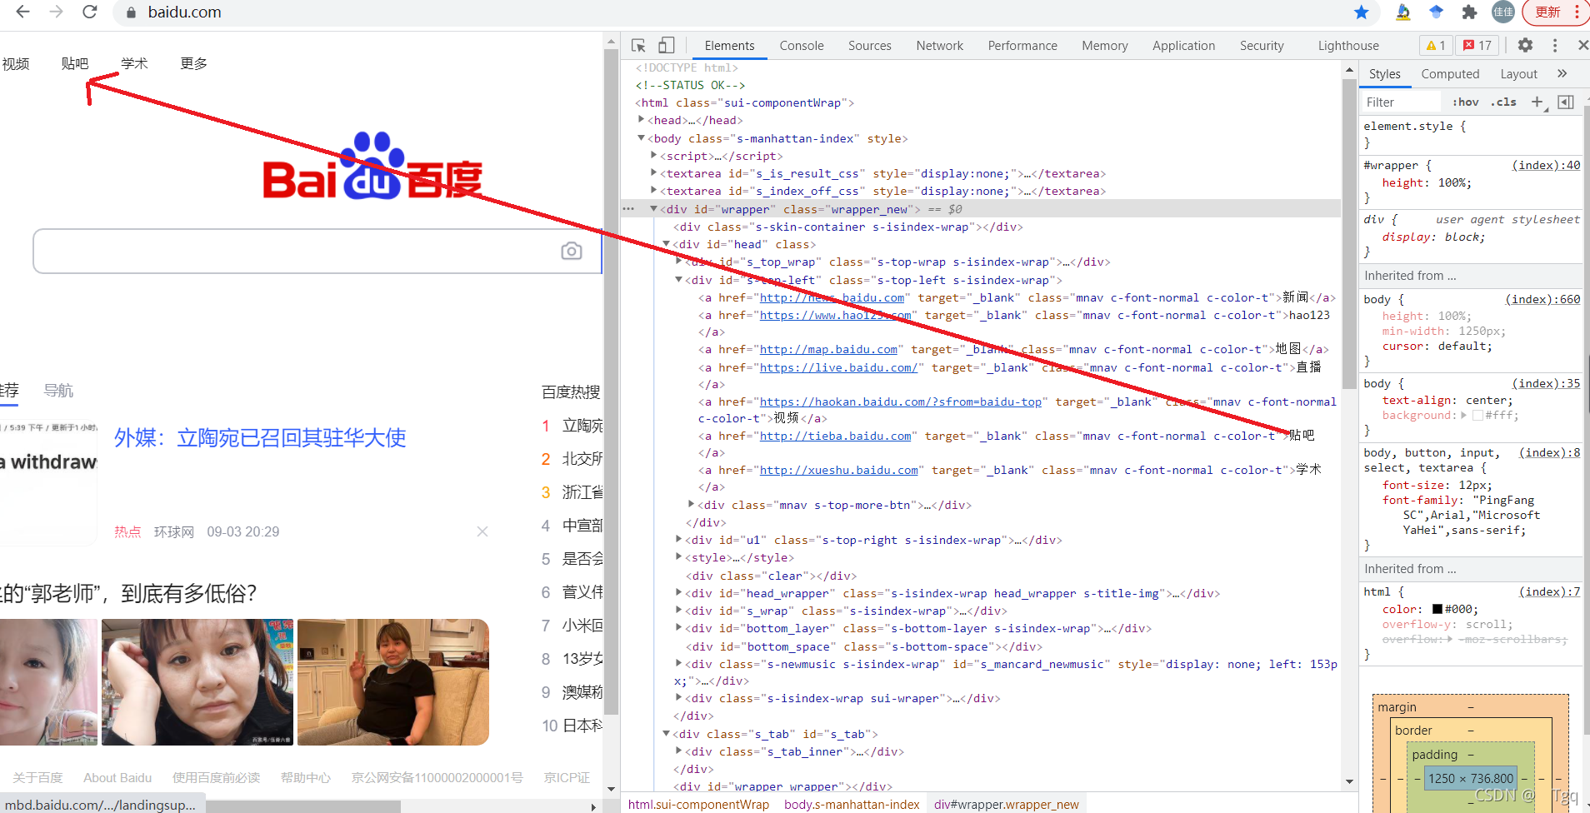This screenshot has width=1590, height=813.
Task: Activate the element inspector tool
Action: point(638,46)
